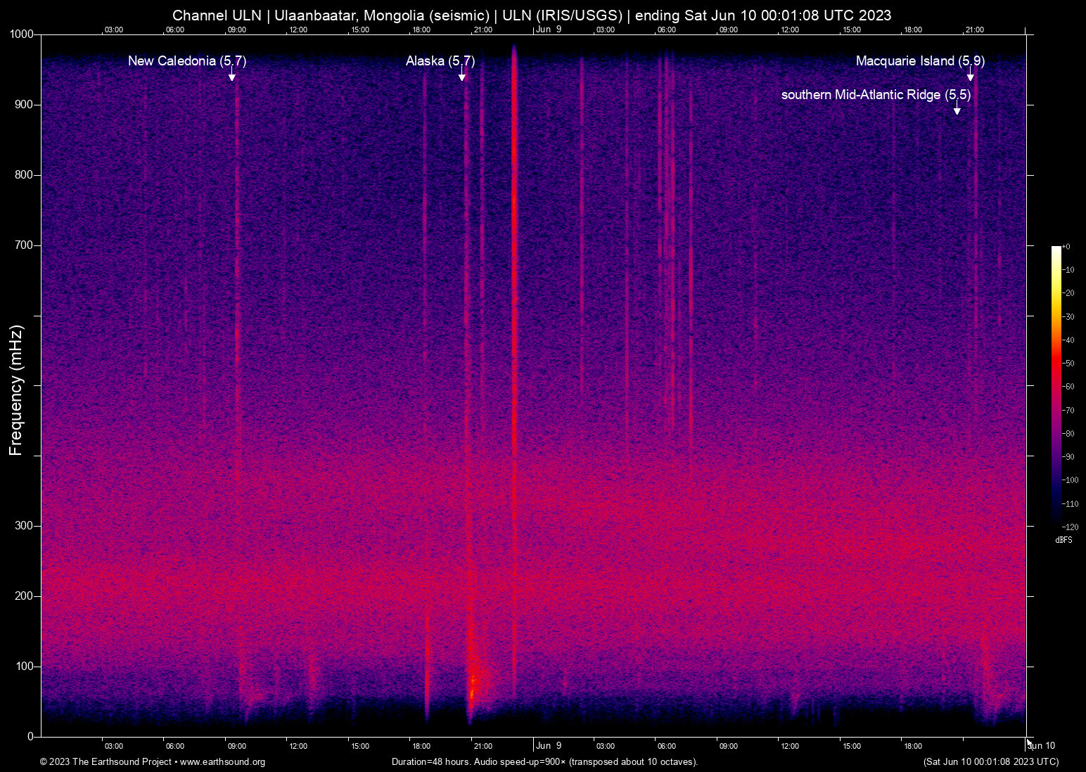The width and height of the screenshot is (1086, 772).
Task: Click the bright red vertical streak after Alaska event
Action: click(514, 281)
